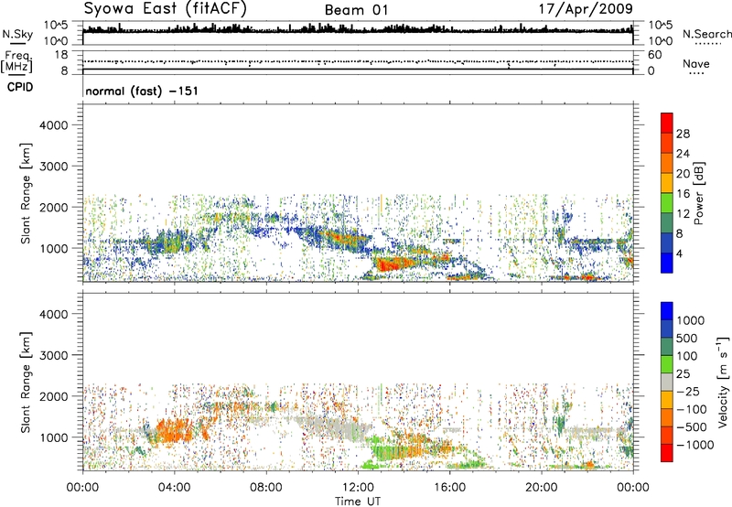Click the '08:00' time tick label
732x507 pixels.
click(266, 488)
